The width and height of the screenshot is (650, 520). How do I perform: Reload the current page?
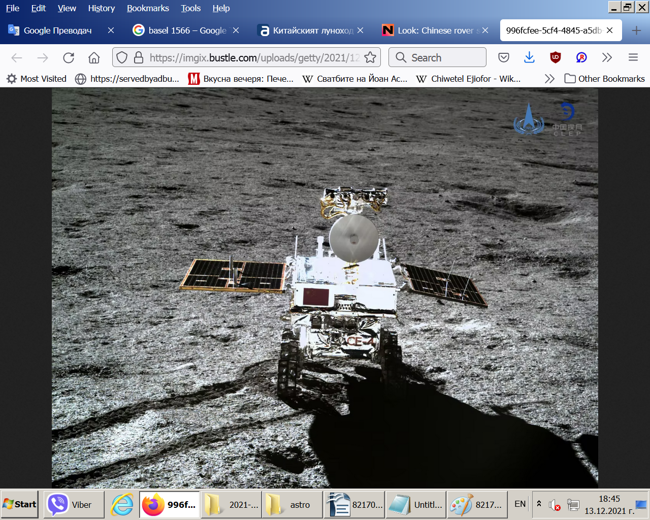coord(69,58)
